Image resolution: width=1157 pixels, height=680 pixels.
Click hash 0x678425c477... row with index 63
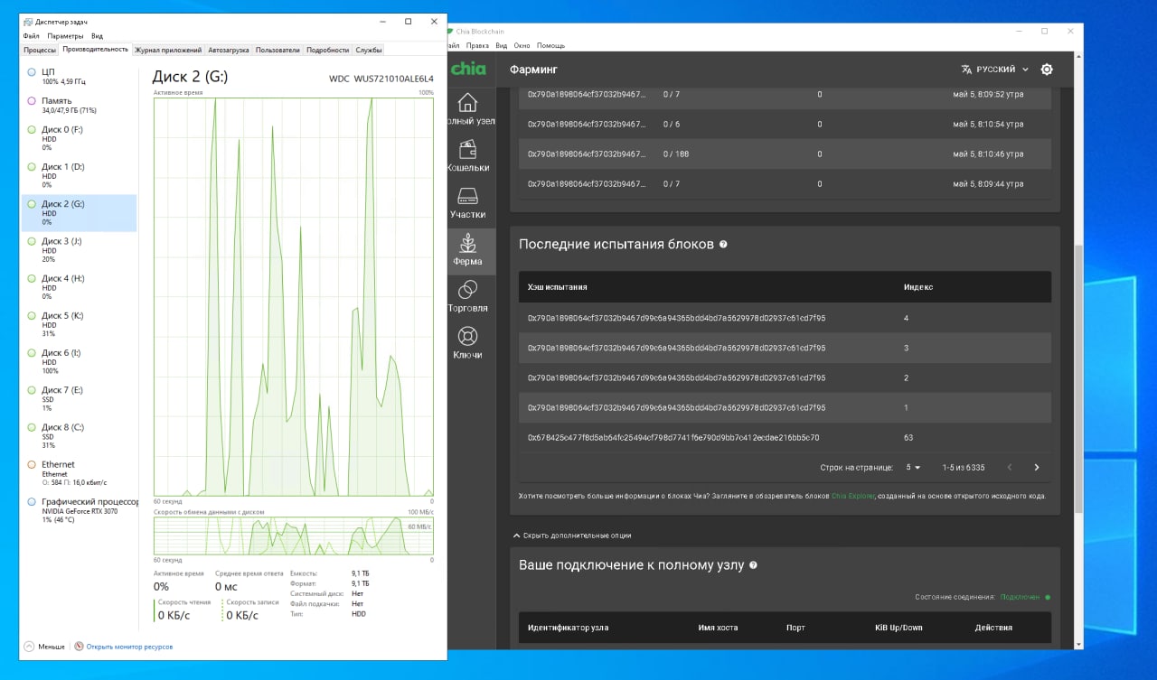tap(785, 437)
